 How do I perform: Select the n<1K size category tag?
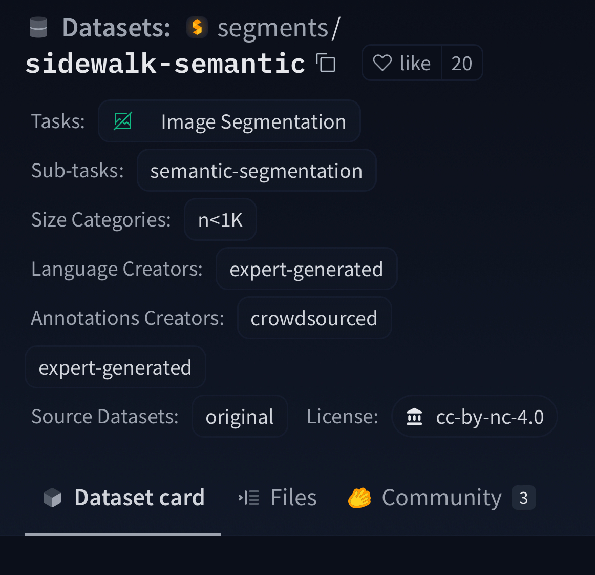coord(220,220)
